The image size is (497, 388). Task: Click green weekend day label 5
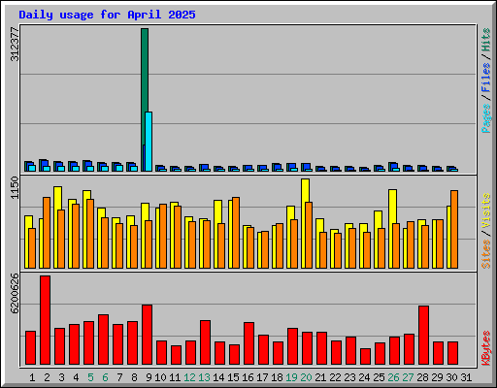tap(90, 377)
